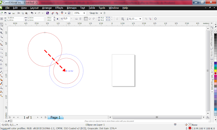This screenshot has height=130, width=217.
Task: Open the 0,15 outline width dropdown
Action: (x=140, y=19)
